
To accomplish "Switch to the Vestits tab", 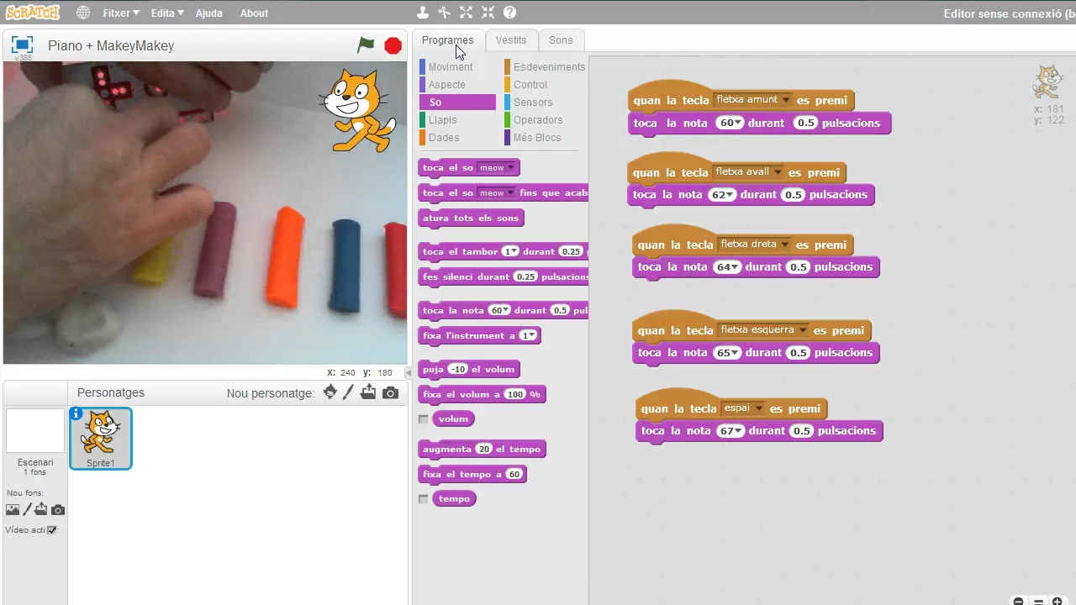I will 511,39.
